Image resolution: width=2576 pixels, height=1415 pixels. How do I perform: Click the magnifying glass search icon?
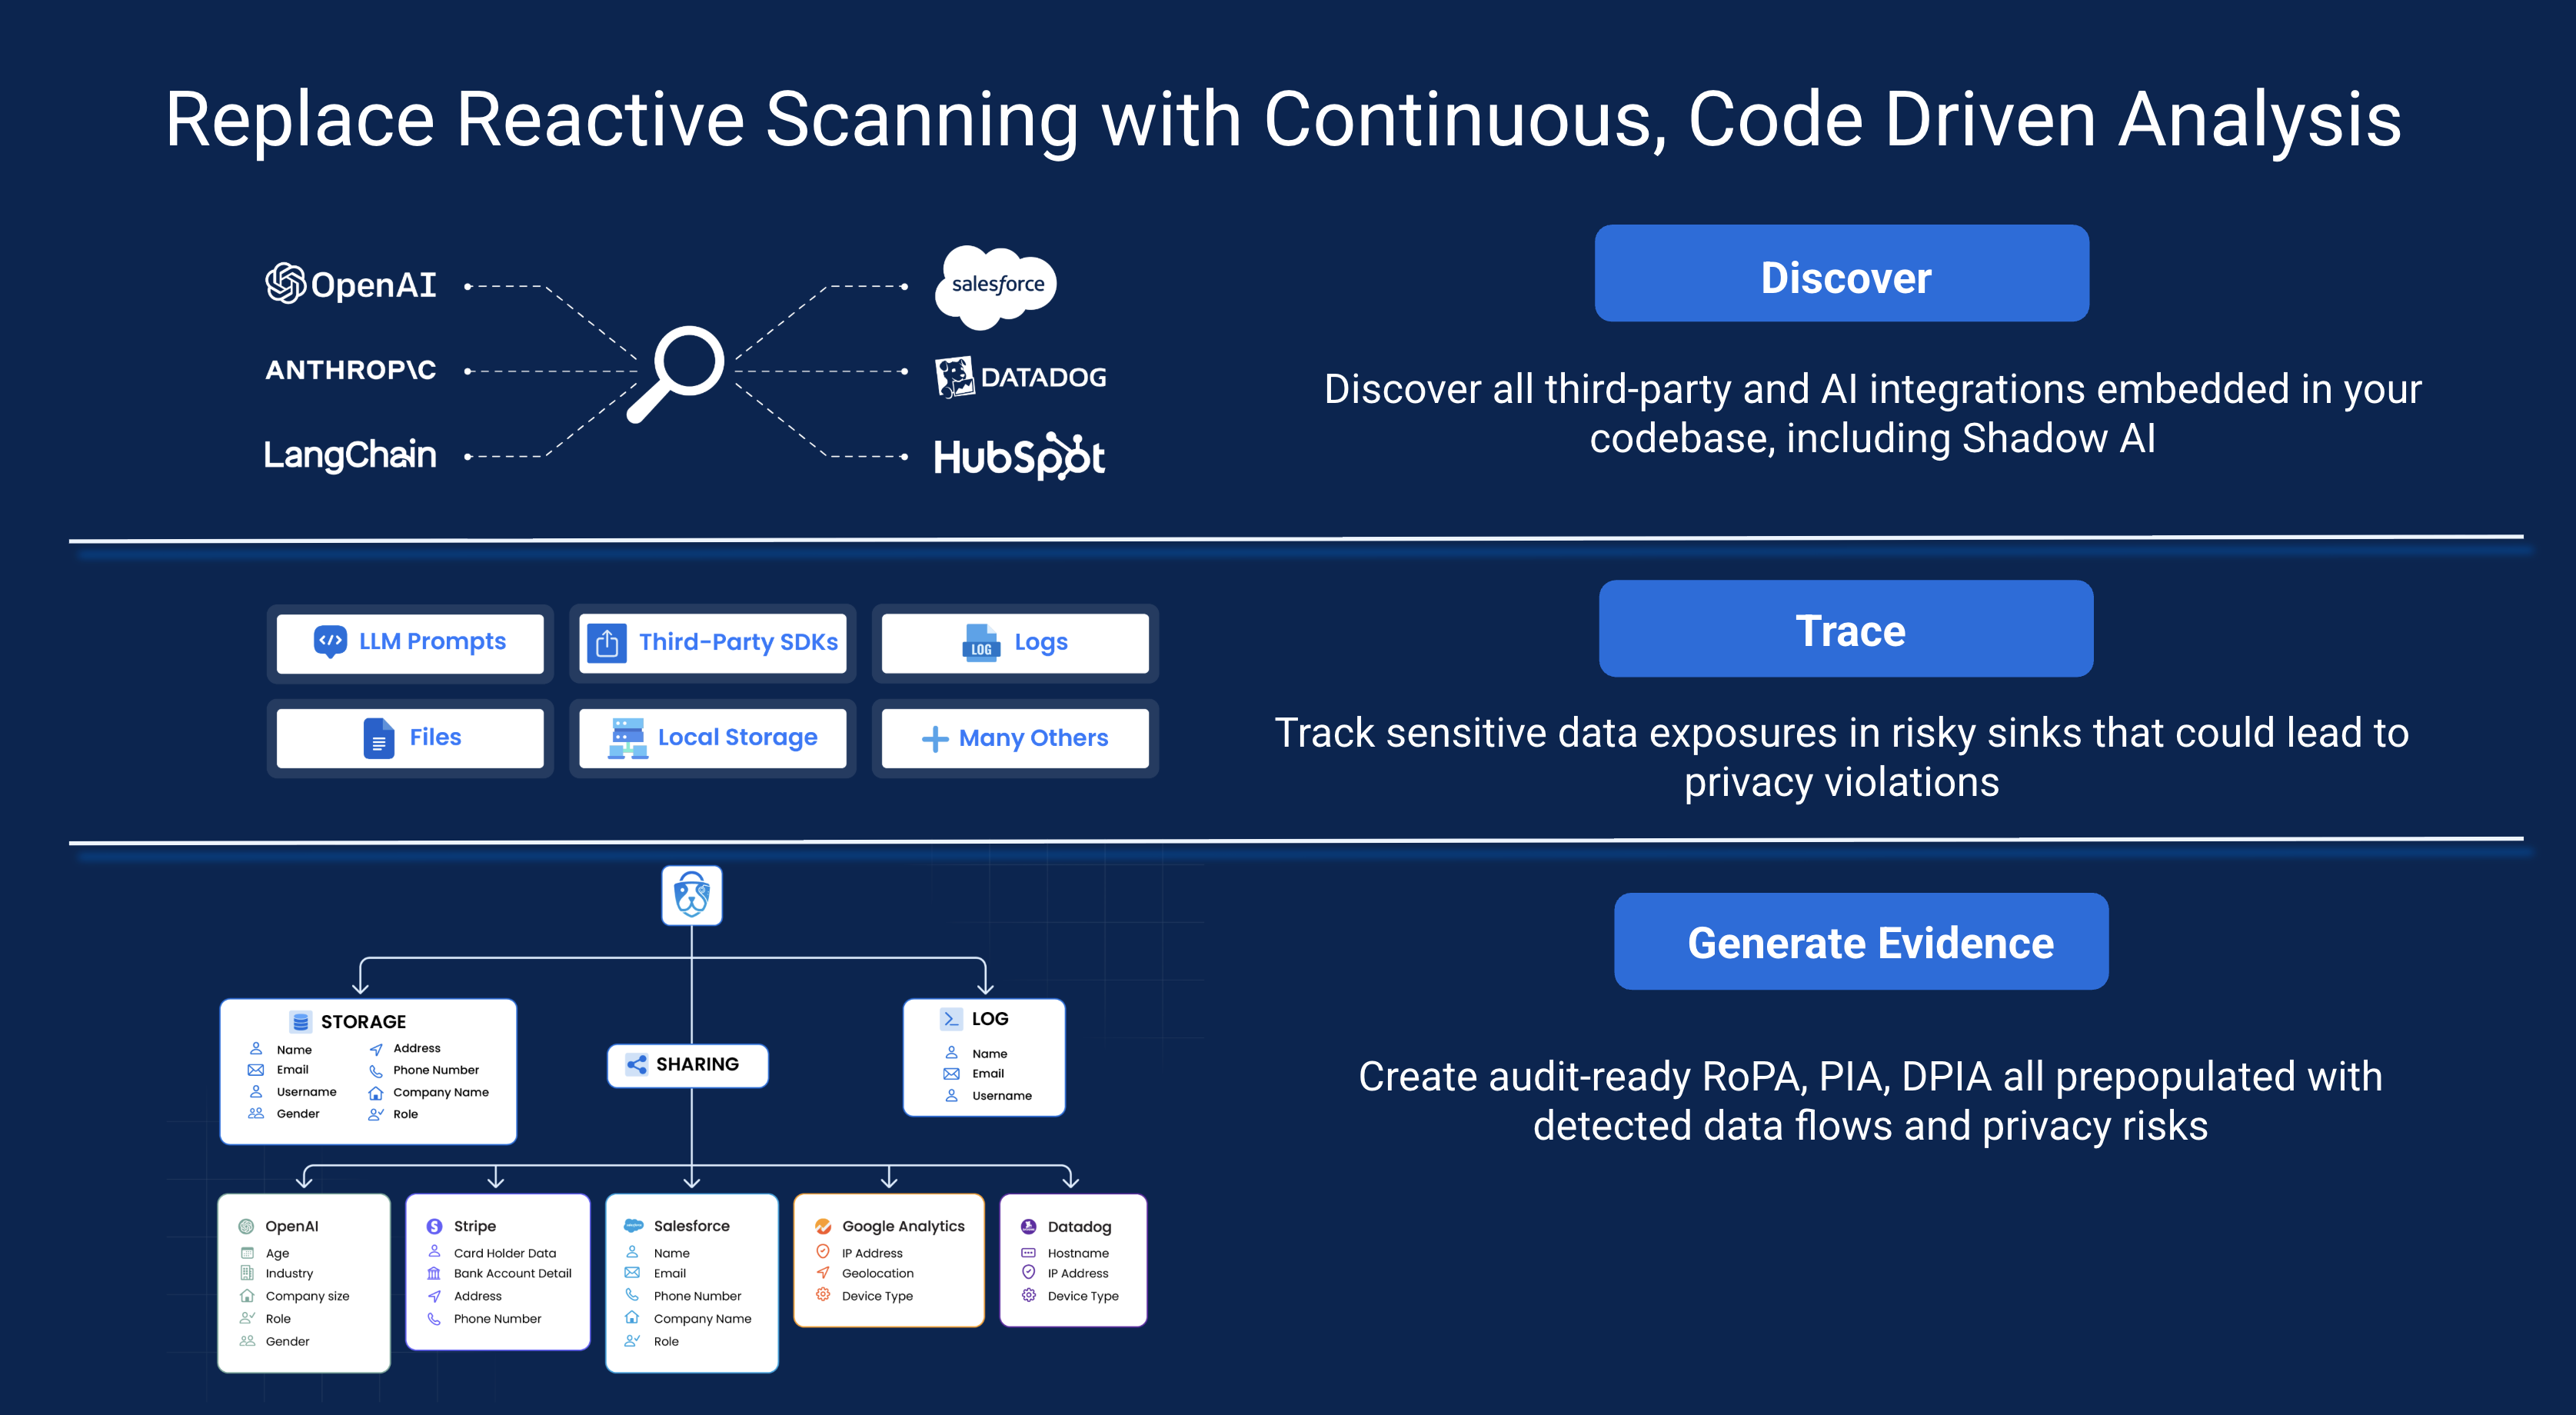click(x=677, y=373)
